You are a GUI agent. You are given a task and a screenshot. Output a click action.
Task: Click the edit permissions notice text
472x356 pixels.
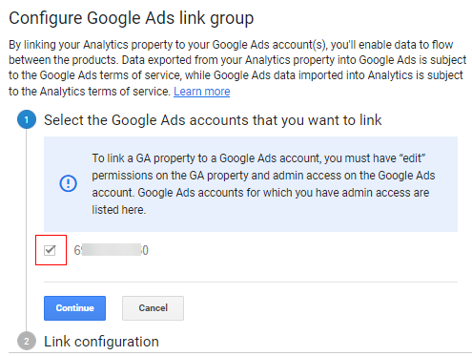pos(263,184)
